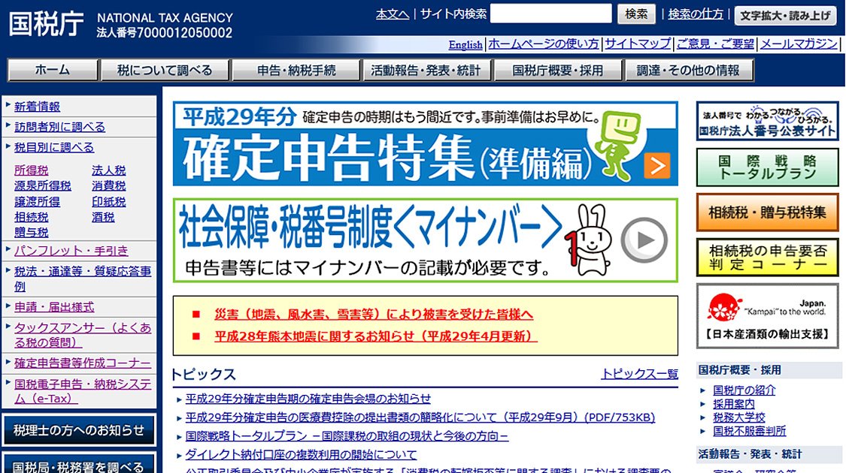Viewport: 846px width, 473px height.
Task: Switch to English version link
Action: [465, 45]
